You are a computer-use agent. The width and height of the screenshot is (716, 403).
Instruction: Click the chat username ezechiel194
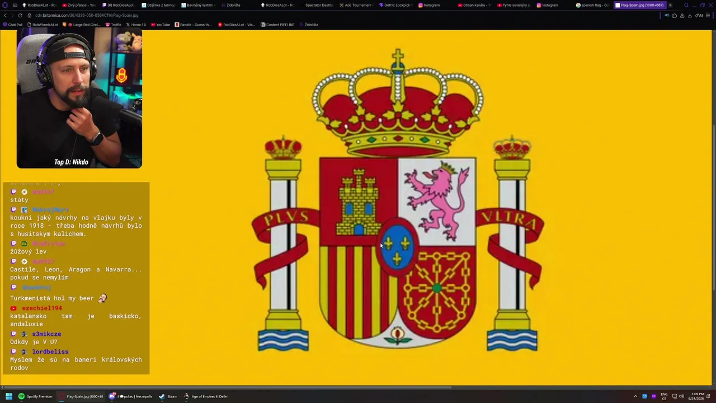tap(42, 308)
